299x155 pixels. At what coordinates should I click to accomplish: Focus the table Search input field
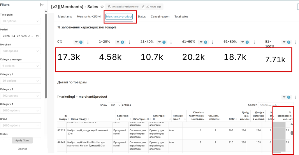[x=276, y=105]
